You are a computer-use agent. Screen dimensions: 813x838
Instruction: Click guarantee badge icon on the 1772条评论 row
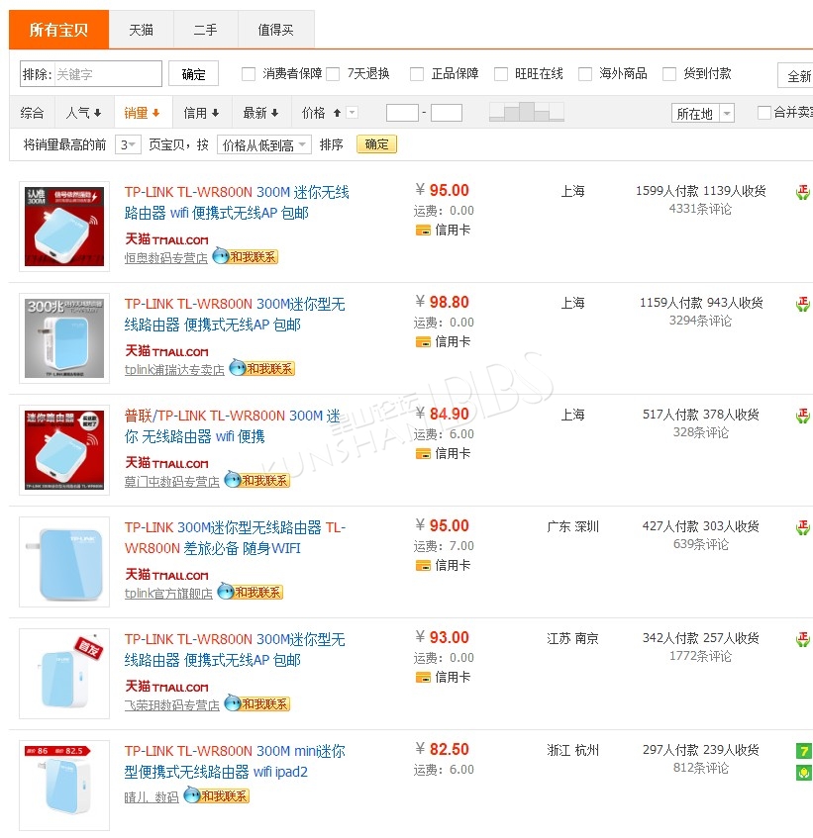(803, 639)
